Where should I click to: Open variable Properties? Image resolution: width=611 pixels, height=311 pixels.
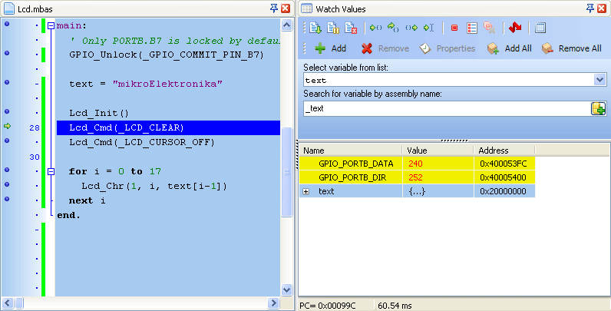tap(448, 48)
